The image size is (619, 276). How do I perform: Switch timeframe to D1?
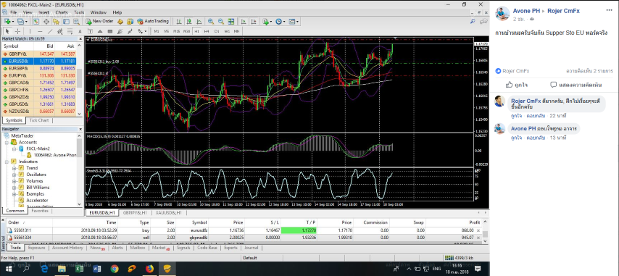point(217,31)
